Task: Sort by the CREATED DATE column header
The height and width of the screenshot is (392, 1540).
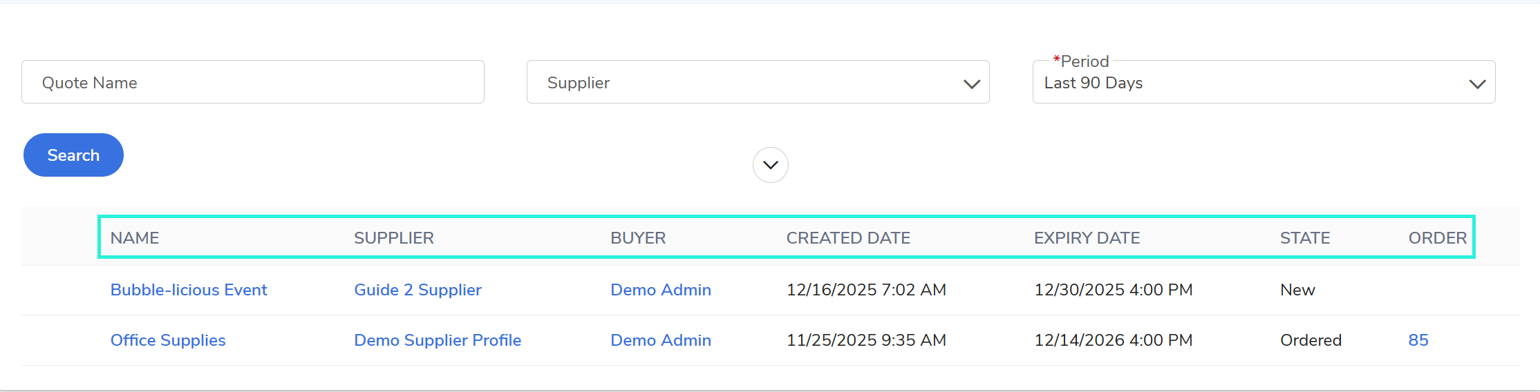Action: click(x=848, y=238)
